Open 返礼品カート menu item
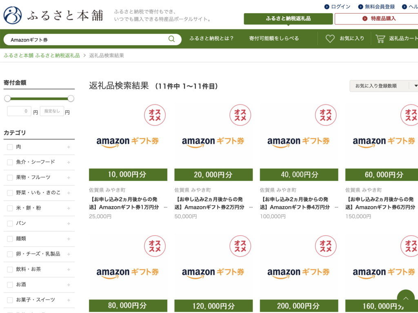Screen dimensions: 418x313 click(397, 39)
